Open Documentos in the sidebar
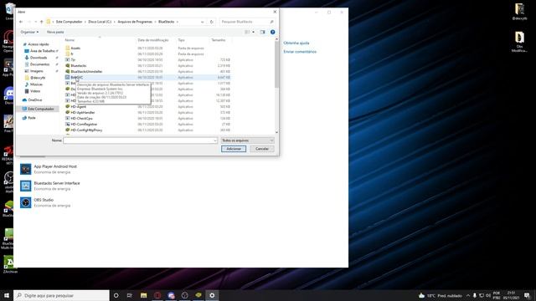 point(39,64)
